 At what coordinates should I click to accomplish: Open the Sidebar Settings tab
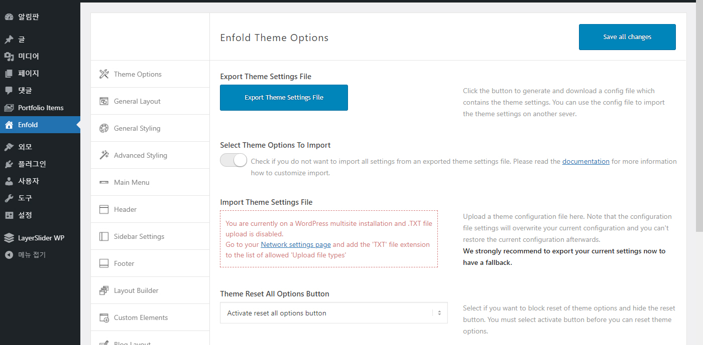[x=150, y=236]
